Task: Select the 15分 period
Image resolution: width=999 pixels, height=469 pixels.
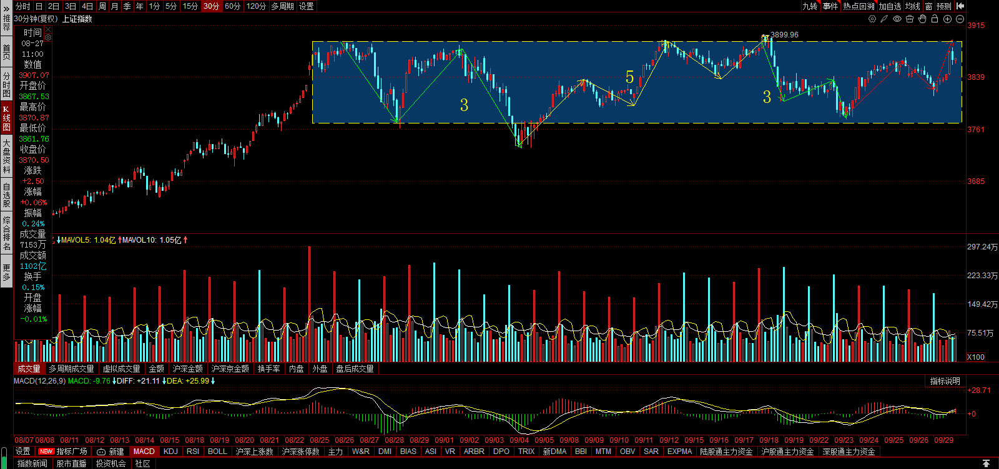Action: pos(190,6)
